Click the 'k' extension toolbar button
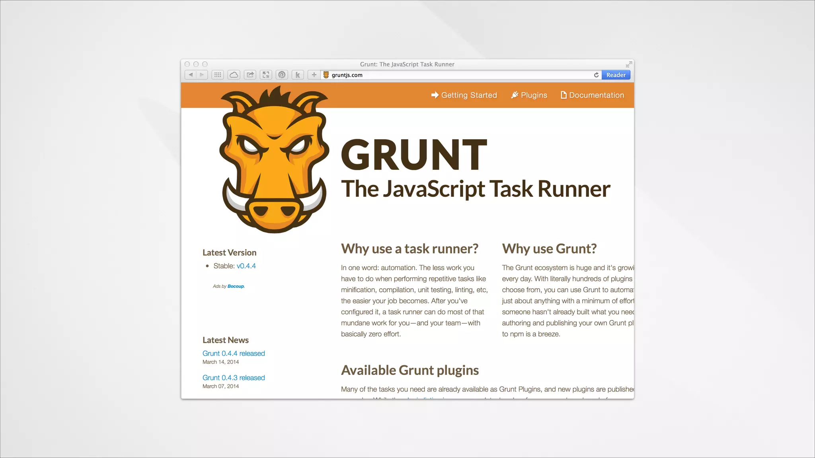This screenshot has height=458, width=815. tap(298, 75)
